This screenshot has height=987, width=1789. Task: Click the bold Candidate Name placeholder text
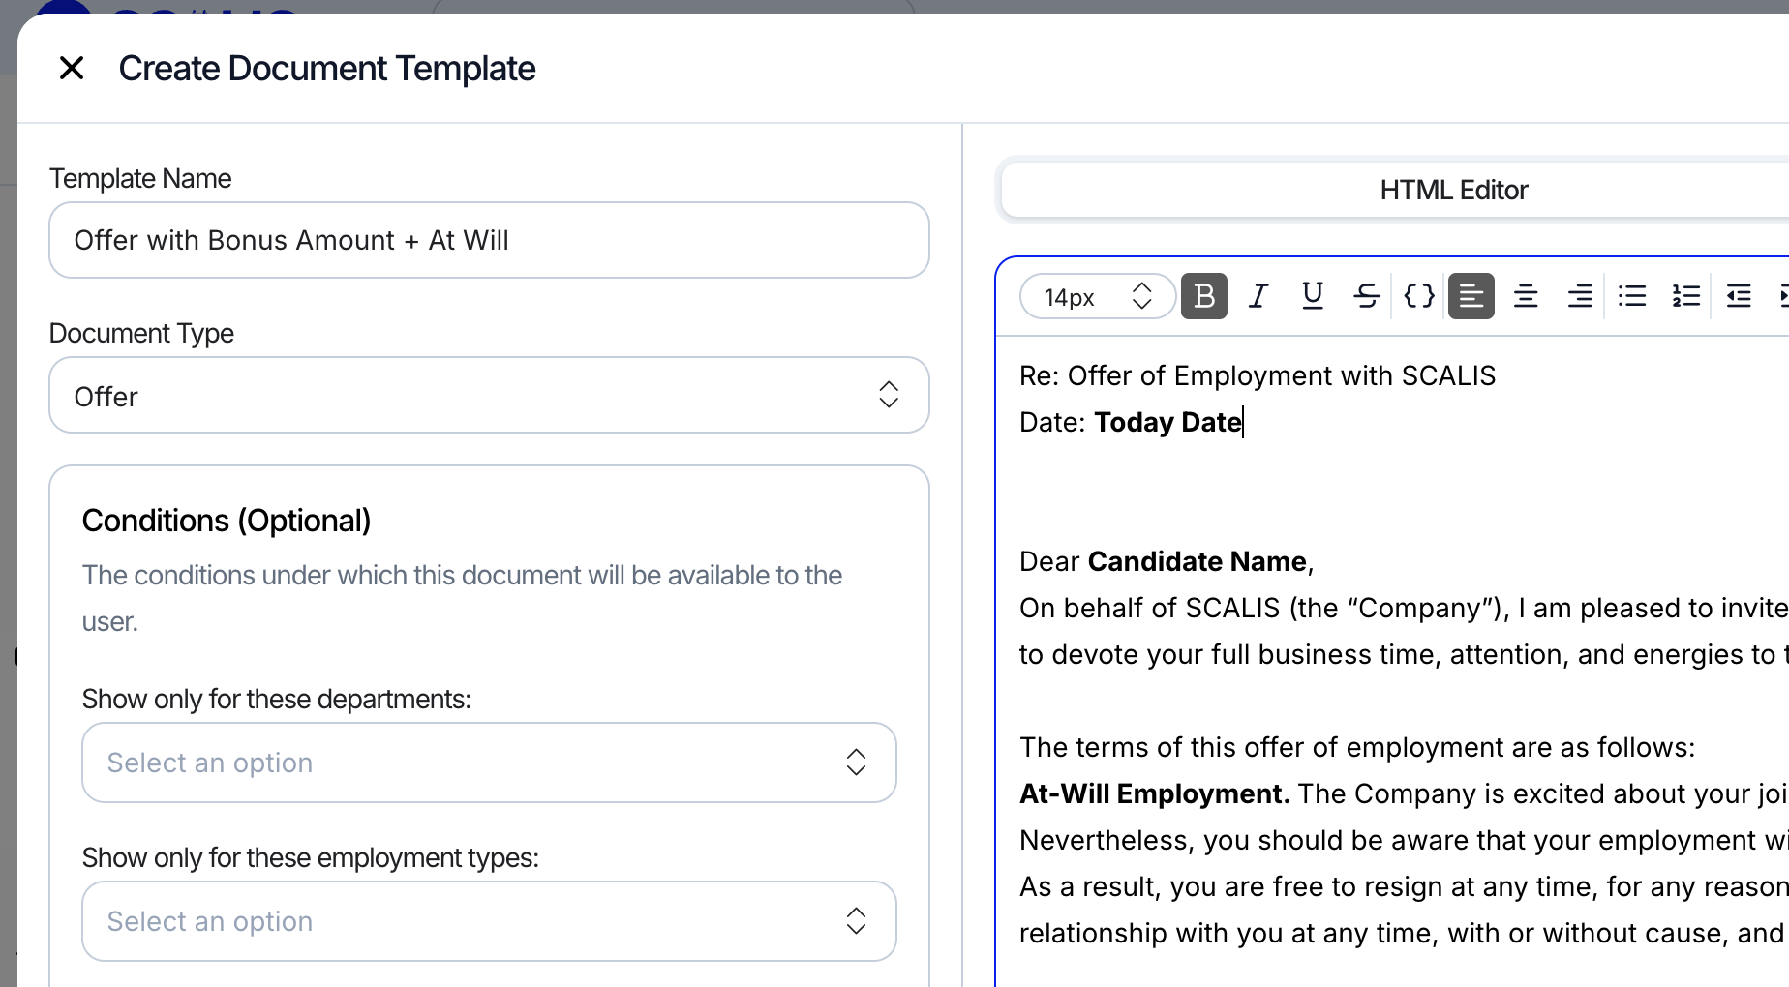coord(1197,561)
